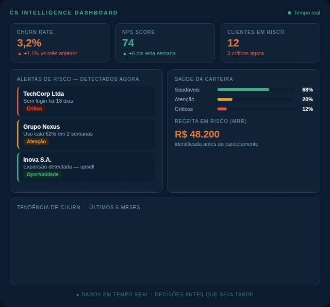Click the Crítico badge on TechCorp
This screenshot has height=307, width=330.
click(34, 109)
